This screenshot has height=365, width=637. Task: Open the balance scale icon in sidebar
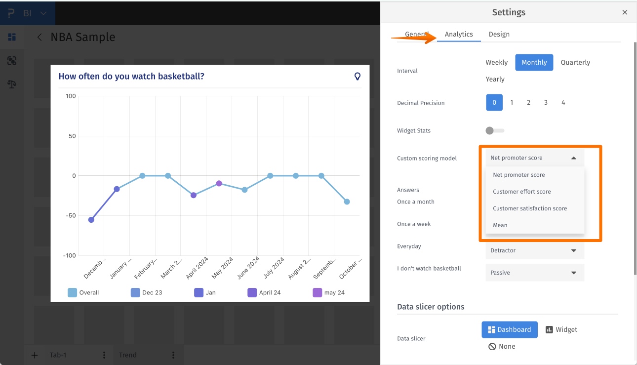pos(12,84)
